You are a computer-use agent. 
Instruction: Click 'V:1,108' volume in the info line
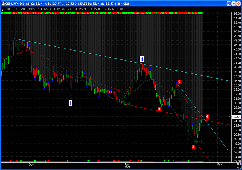(72, 9)
